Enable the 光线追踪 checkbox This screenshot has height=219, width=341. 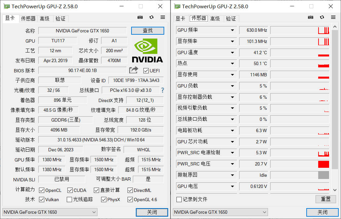[69, 200]
